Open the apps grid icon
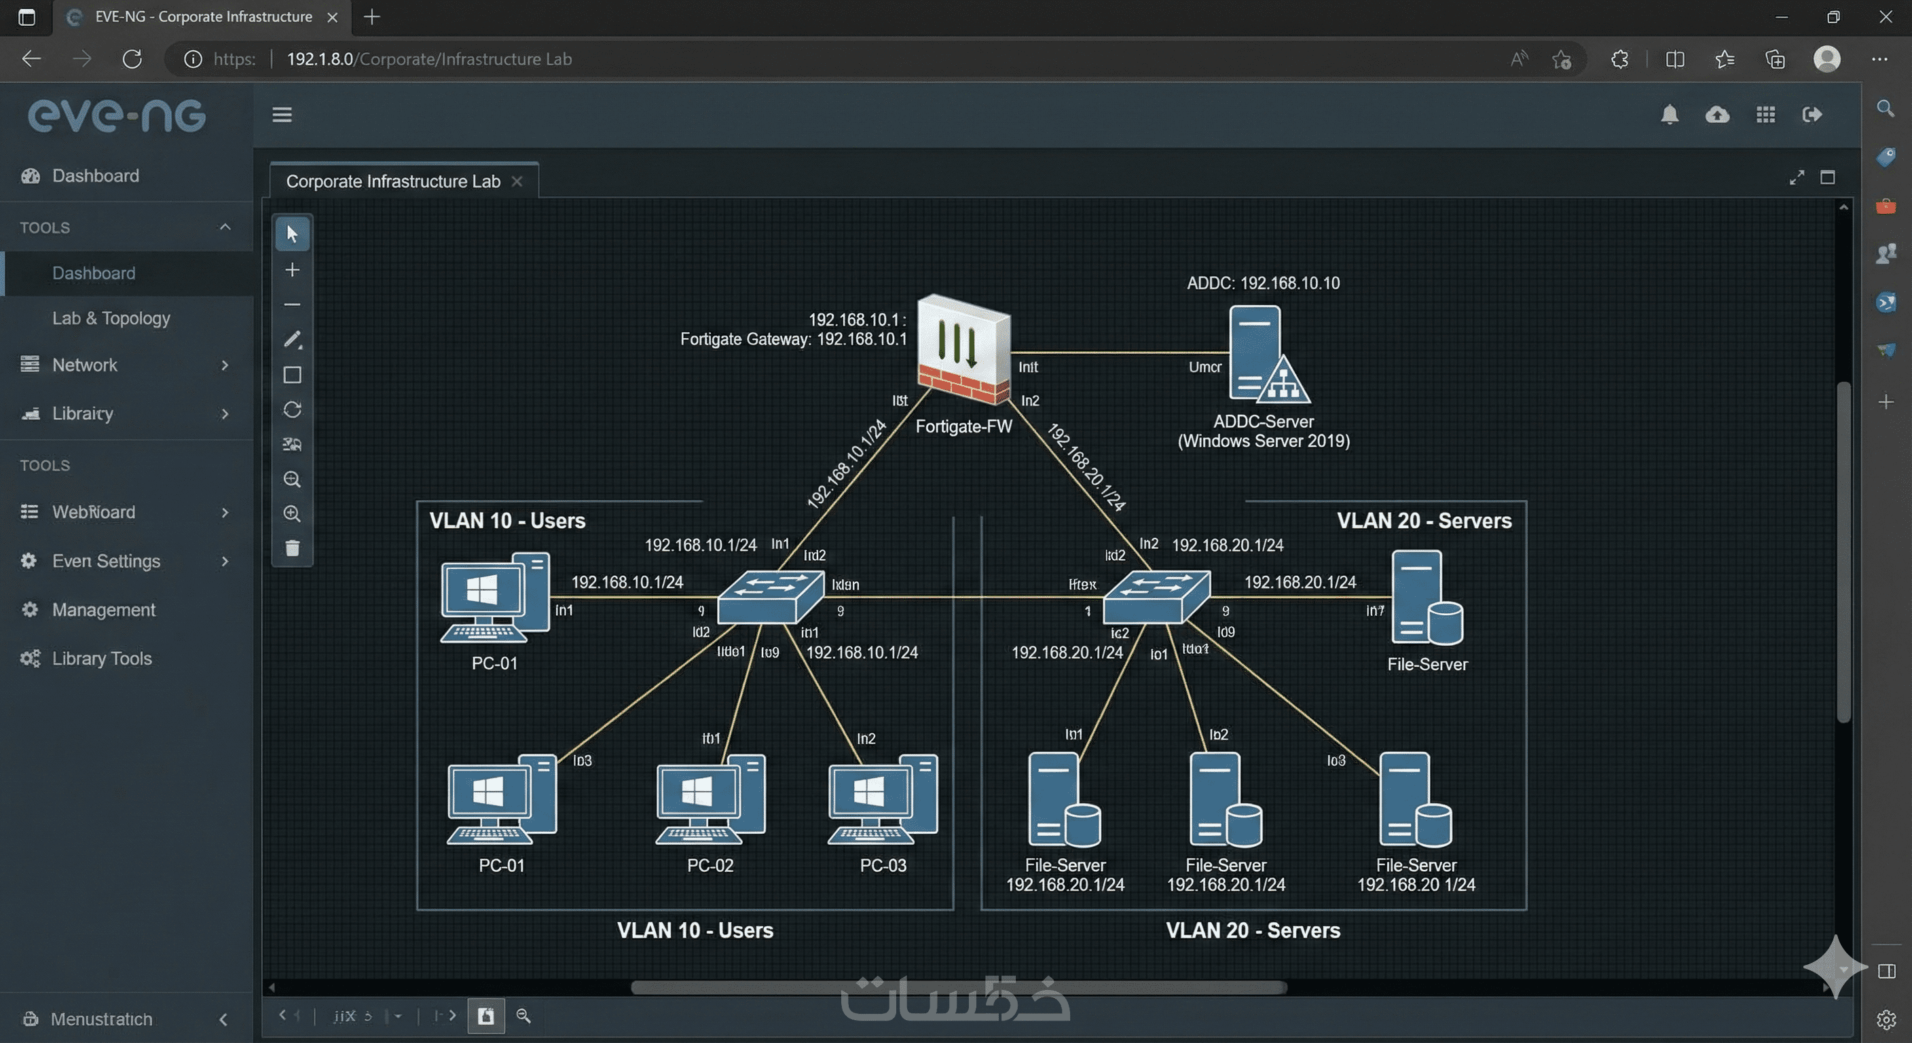 pyautogui.click(x=1765, y=114)
